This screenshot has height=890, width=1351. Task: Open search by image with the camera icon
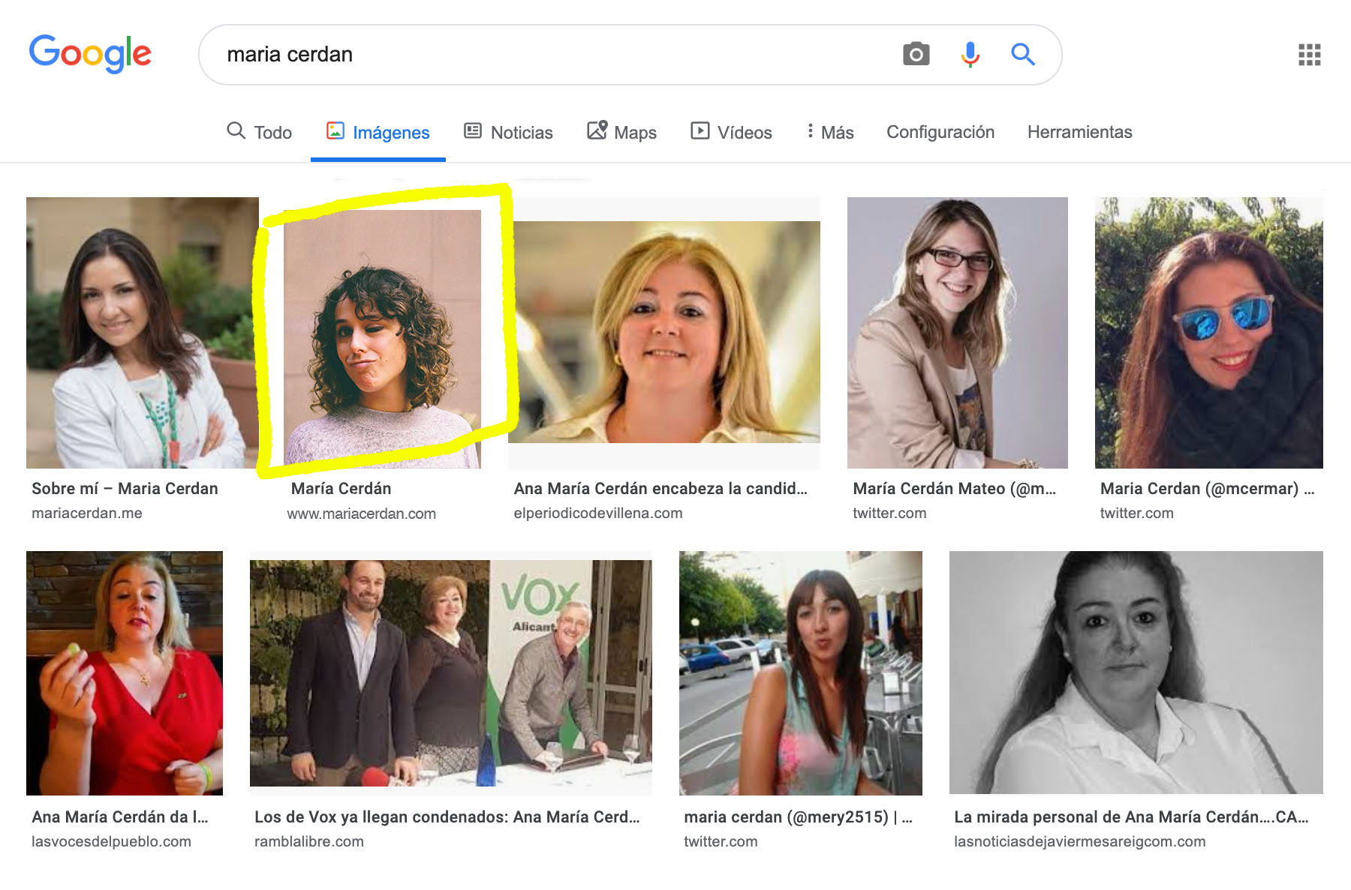[x=916, y=53]
